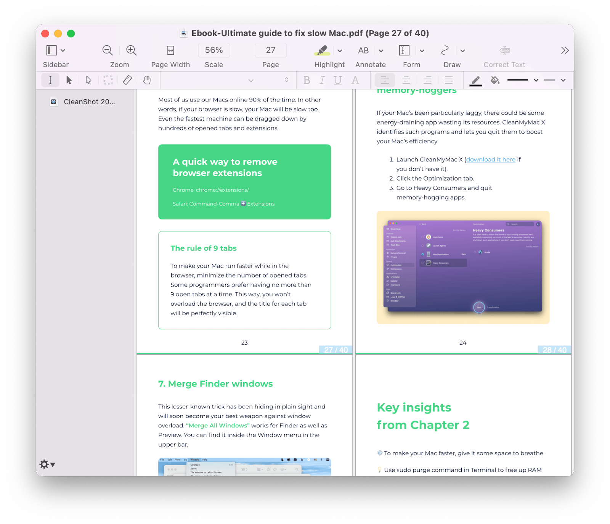Image resolution: width=610 pixels, height=524 pixels.
Task: Choose the black arrow select tool
Action: pyautogui.click(x=69, y=80)
